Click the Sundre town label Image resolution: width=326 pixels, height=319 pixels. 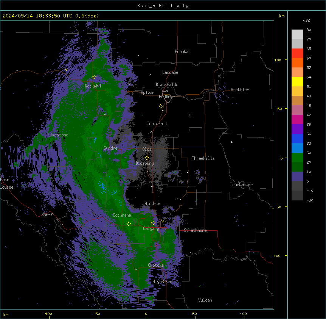(110, 148)
